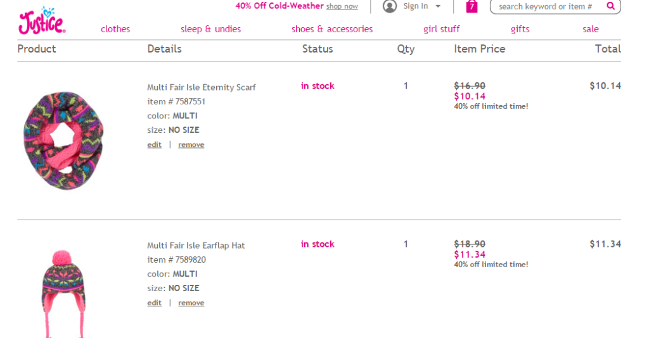The height and width of the screenshot is (338, 649).
Task: Click the search magnifier icon
Action: pos(610,6)
